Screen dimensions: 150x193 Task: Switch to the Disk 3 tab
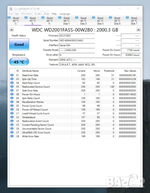(x=83, y=21)
